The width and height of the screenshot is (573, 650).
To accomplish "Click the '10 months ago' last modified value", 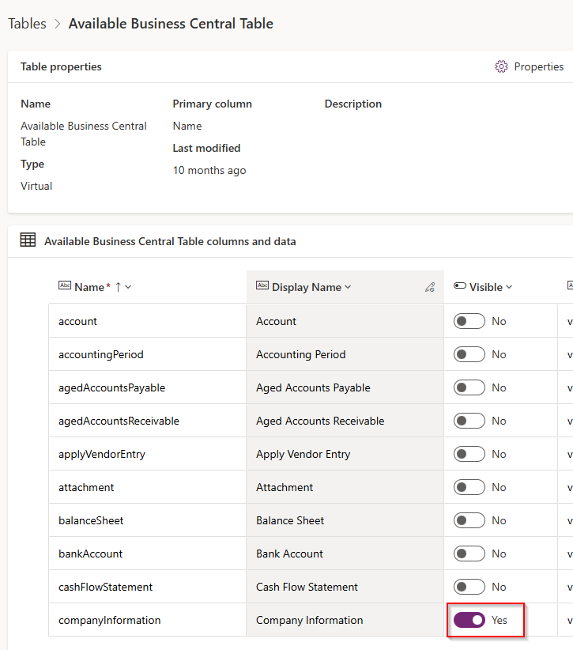I will (x=209, y=170).
